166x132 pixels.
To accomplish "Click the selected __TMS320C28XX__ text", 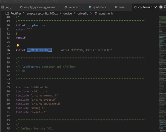I will coord(39,50).
